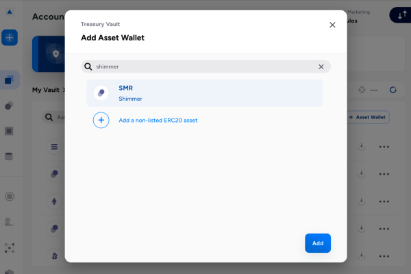Click the blue plus button in sidebar
This screenshot has width=411, height=274.
click(x=10, y=37)
